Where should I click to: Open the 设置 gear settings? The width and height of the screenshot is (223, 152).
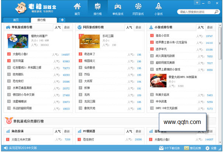point(211,148)
